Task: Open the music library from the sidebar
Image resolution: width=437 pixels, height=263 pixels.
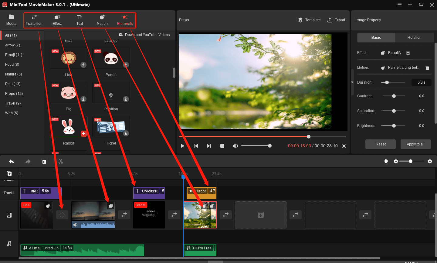Action: [9, 244]
